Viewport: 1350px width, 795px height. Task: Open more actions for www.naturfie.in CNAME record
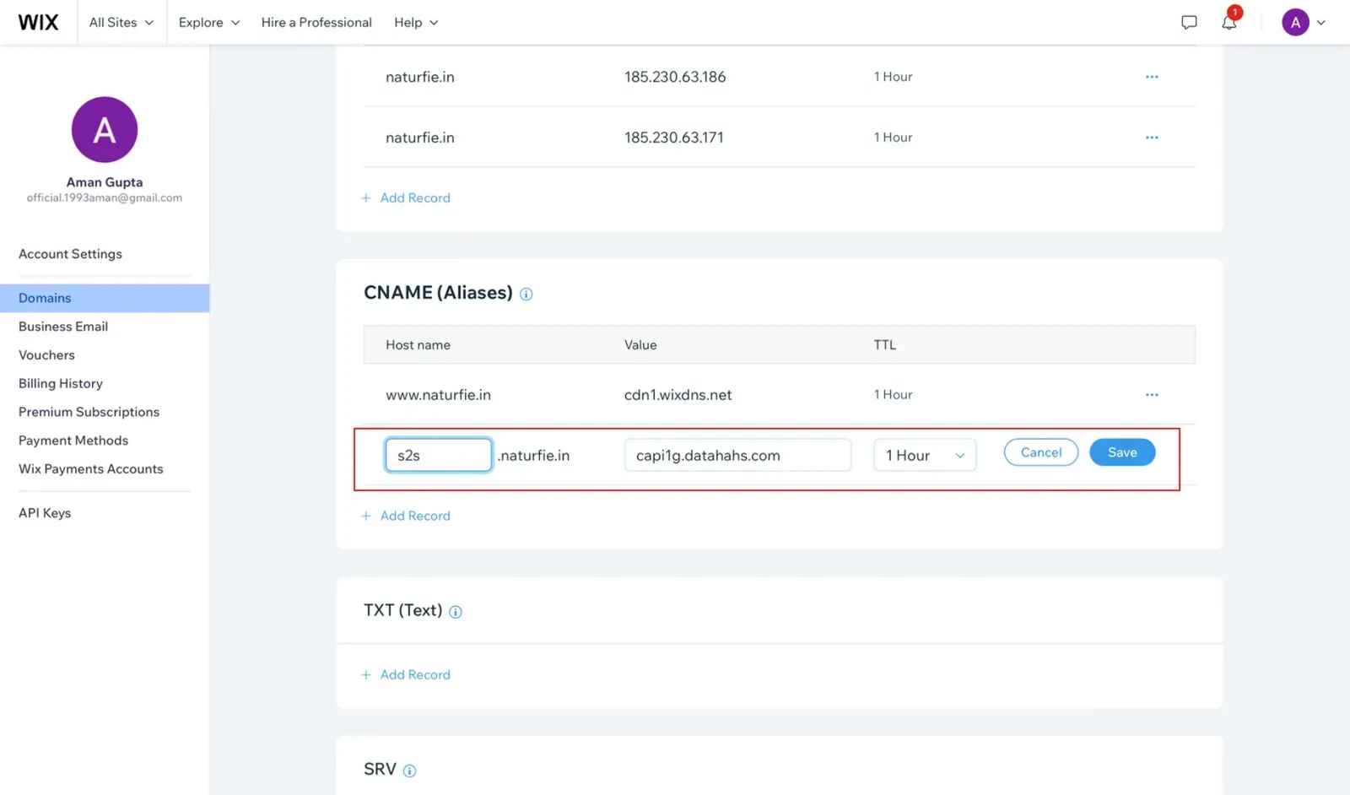(x=1152, y=395)
